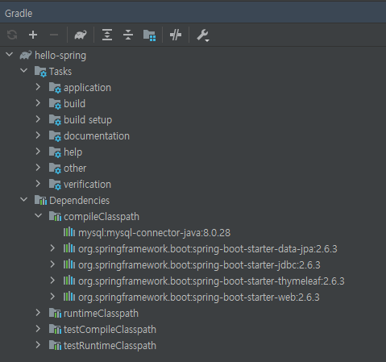
Task: Expand spring-boot-starter-data-jpa dependency
Action: (x=52, y=248)
